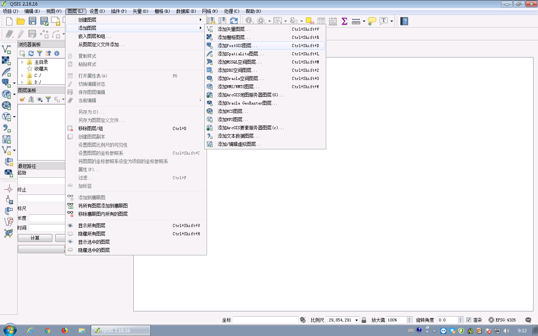
Task: Click the 计算 button
Action: pos(35,238)
